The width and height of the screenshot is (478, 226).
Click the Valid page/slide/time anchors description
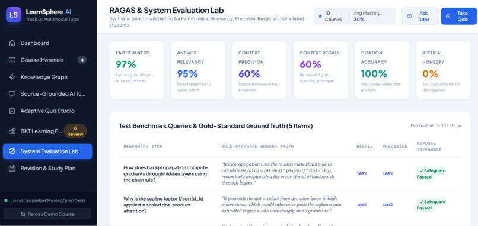381,87
